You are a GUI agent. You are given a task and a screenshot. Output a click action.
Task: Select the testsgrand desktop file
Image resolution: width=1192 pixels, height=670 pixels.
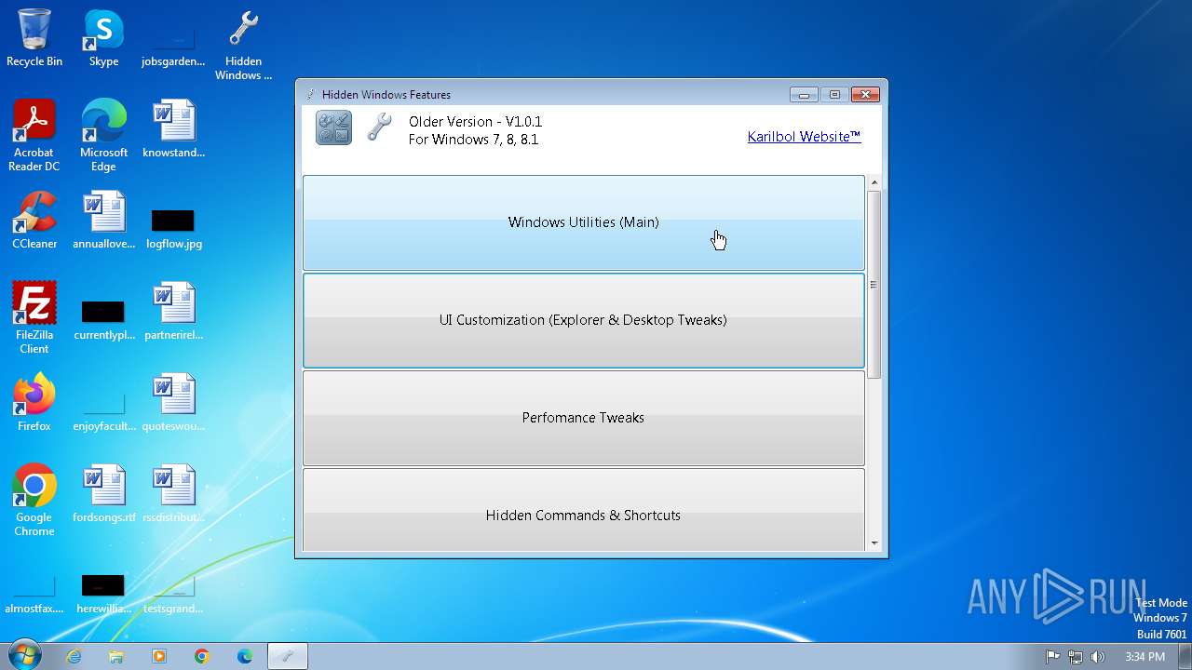[x=173, y=592]
